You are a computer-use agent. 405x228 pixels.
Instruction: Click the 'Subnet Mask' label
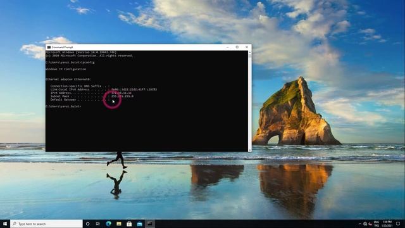(59, 96)
